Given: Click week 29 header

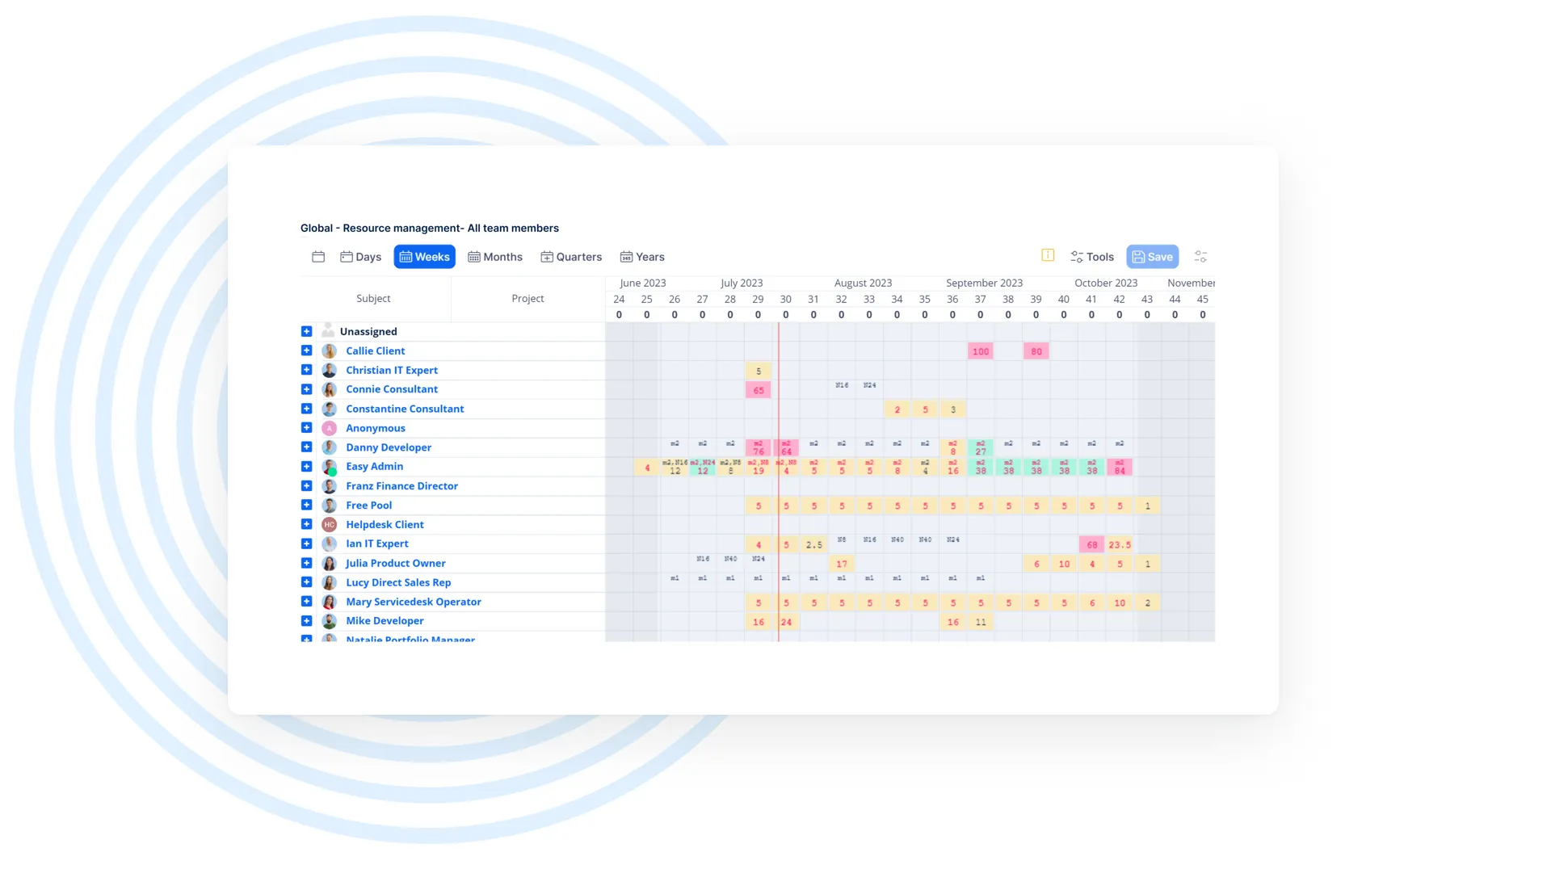Looking at the screenshot, I should pyautogui.click(x=758, y=300).
